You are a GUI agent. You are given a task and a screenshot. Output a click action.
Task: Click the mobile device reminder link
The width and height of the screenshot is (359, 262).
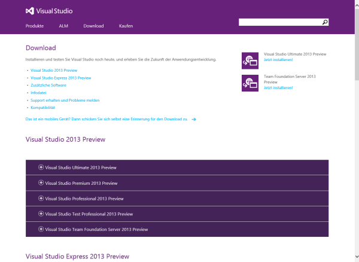pyautogui.click(x=107, y=119)
